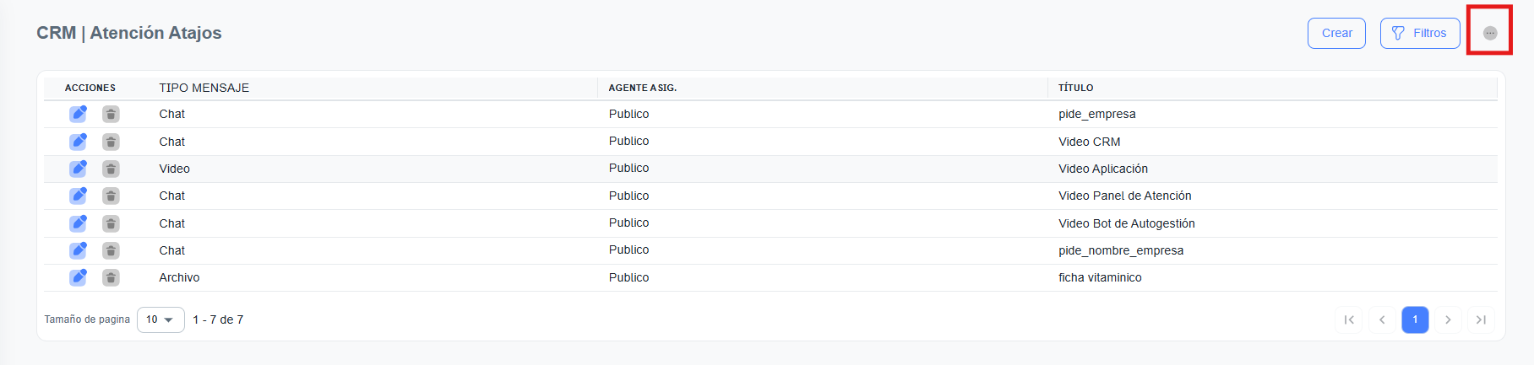The width and height of the screenshot is (1534, 365).
Task: Delete the Video Bot de Autogestión entry
Action: click(111, 223)
